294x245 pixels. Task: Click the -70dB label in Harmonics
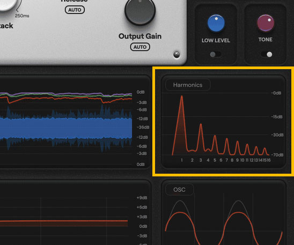(277, 155)
